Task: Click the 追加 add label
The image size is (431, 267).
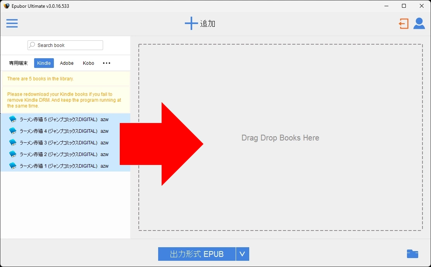Action: point(208,24)
